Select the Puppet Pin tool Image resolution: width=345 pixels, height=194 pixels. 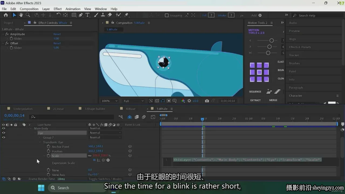[126, 15]
